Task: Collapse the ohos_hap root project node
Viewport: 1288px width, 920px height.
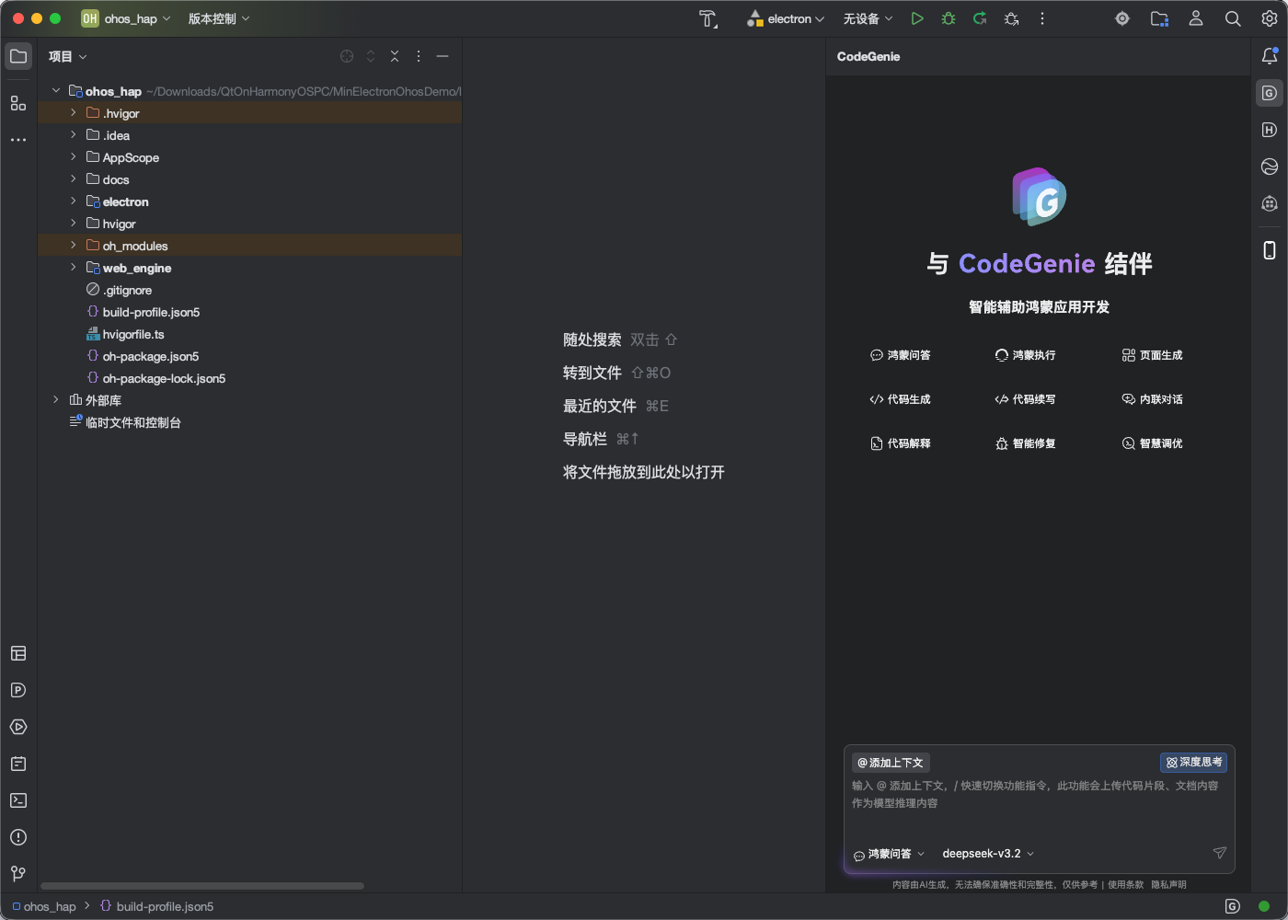Action: tap(56, 91)
